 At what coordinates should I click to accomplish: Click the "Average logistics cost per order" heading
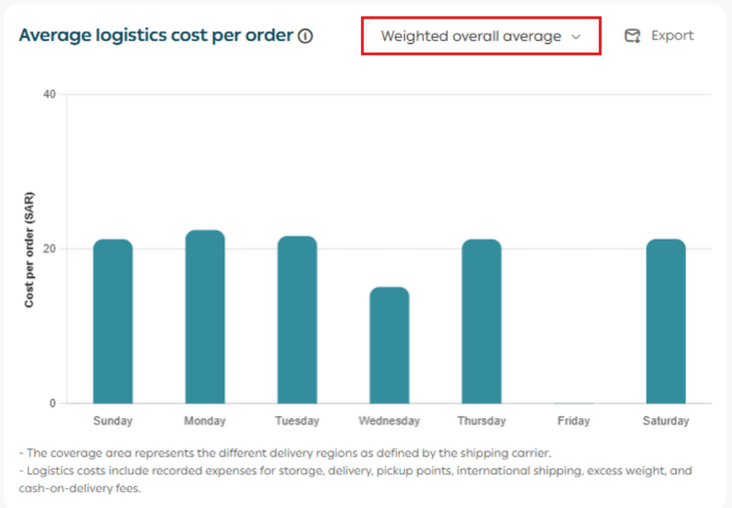click(x=156, y=36)
